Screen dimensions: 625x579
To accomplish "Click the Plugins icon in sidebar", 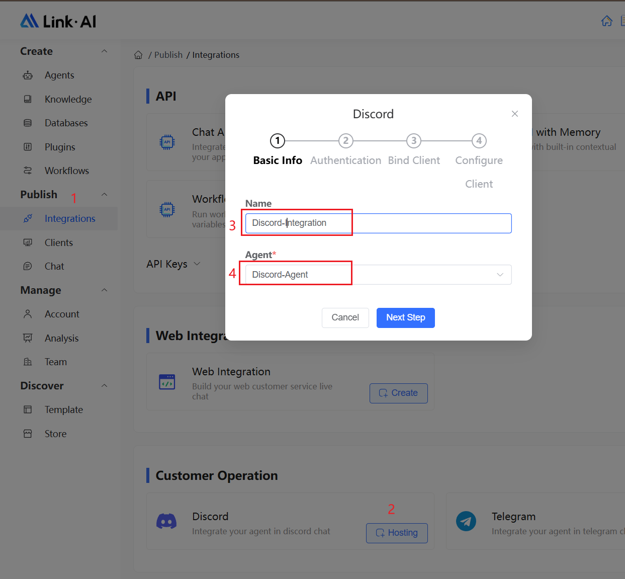I will click(28, 147).
